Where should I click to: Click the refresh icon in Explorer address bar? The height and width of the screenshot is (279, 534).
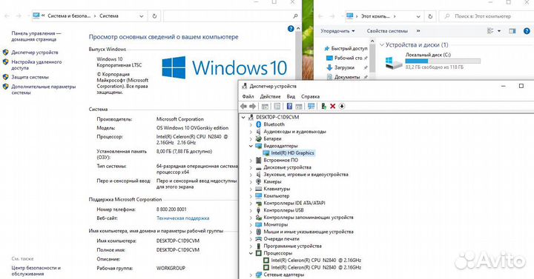click(430, 16)
